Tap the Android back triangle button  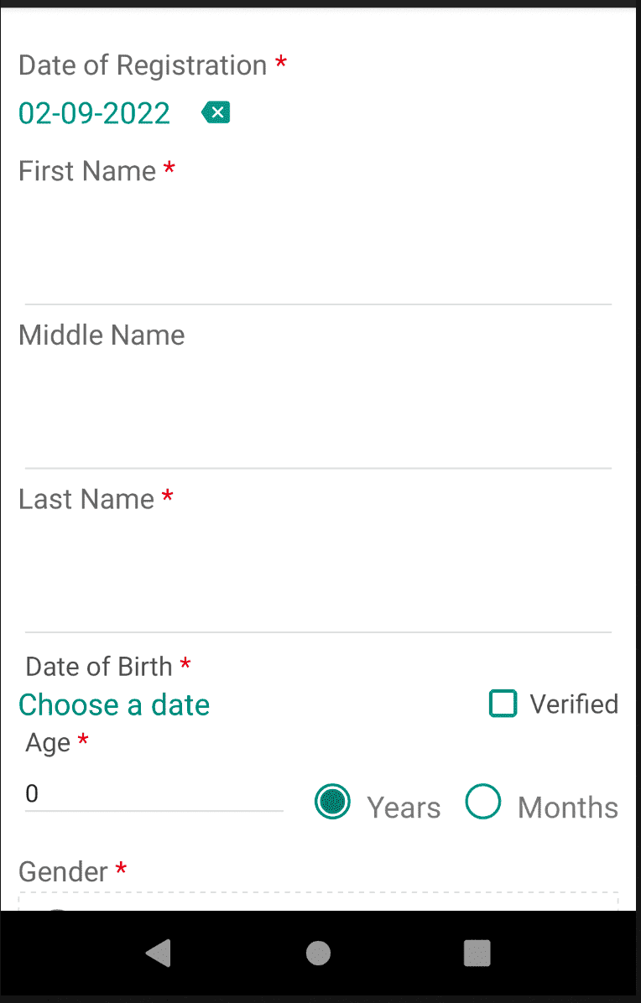pos(158,953)
